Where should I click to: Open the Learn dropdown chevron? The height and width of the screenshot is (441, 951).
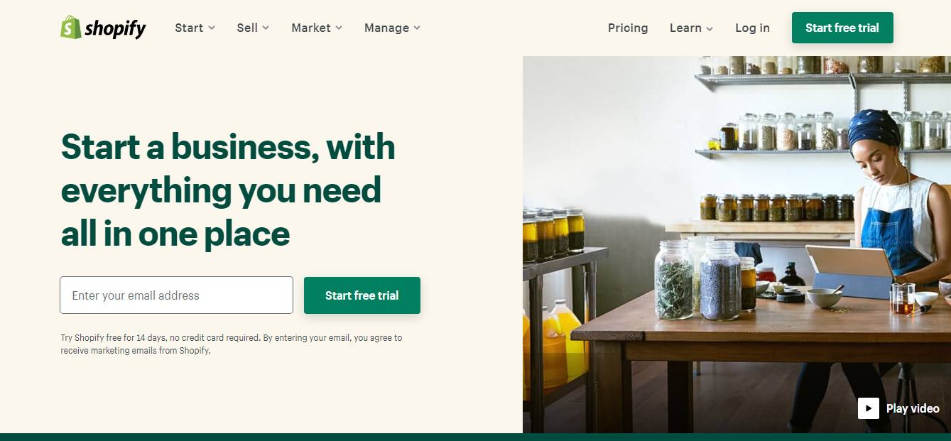[710, 28]
